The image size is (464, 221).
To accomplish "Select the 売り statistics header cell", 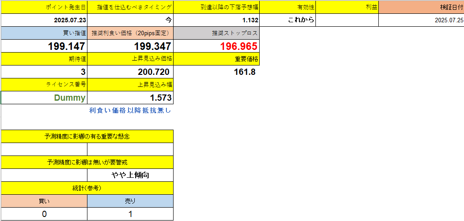I will [130, 201].
